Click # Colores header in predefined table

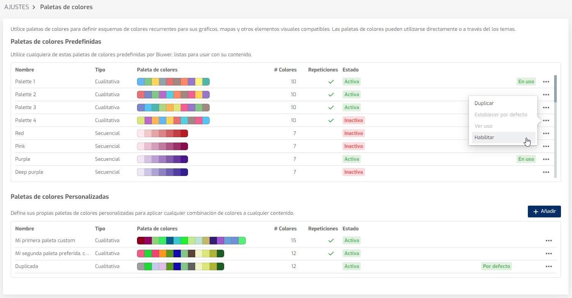pyautogui.click(x=285, y=70)
